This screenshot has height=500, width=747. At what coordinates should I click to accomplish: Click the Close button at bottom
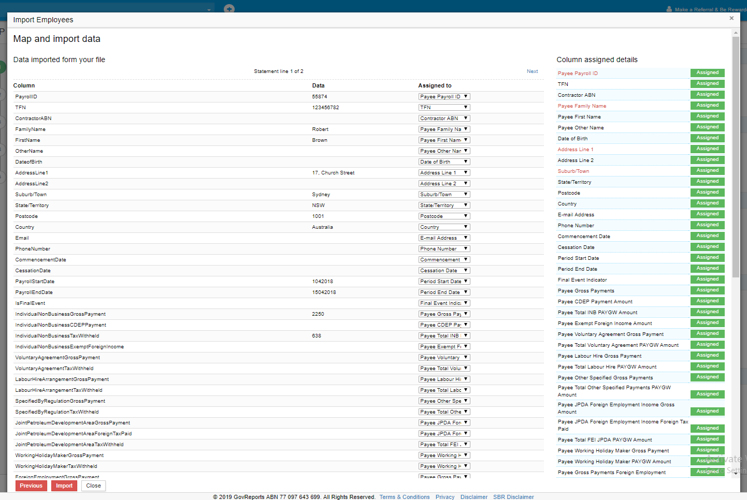[93, 486]
